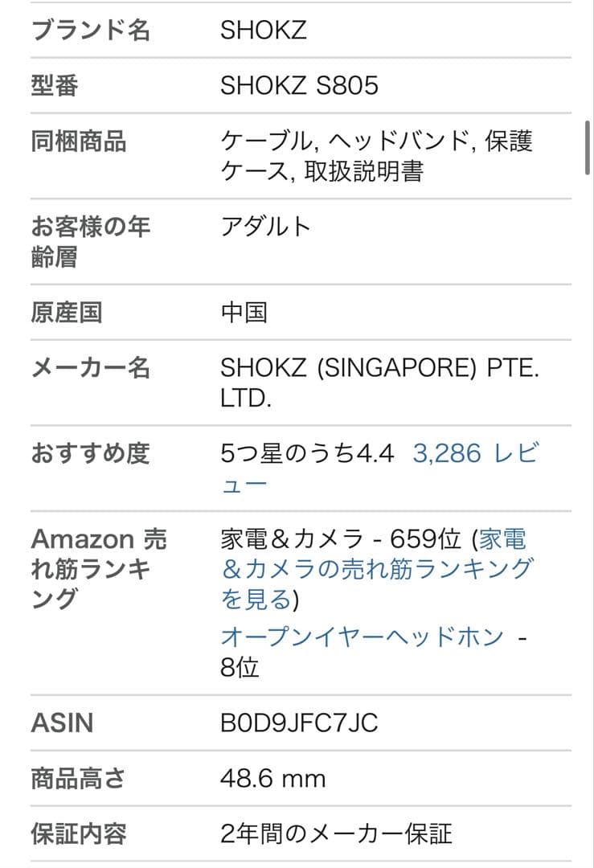The height and width of the screenshot is (868, 594).
Task: Click the model number value SHOKZ S805
Action: pyautogui.click(x=299, y=85)
